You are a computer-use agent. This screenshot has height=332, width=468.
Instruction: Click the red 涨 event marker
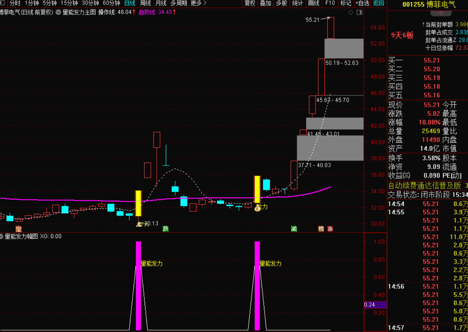point(330,229)
